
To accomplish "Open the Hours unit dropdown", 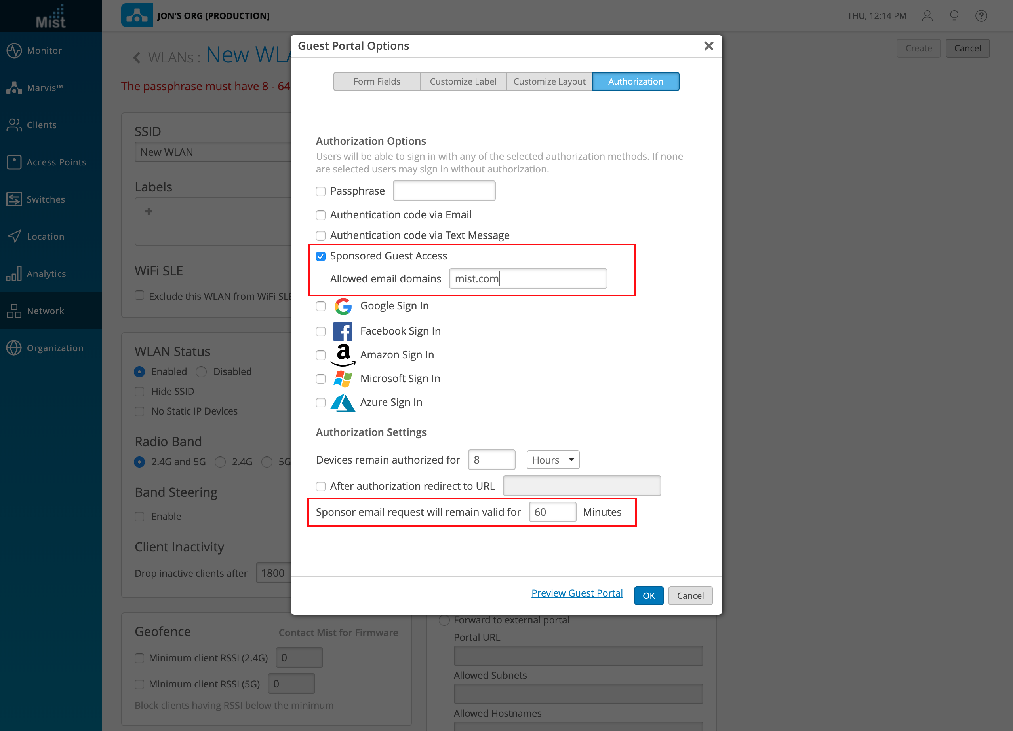I will [x=552, y=460].
